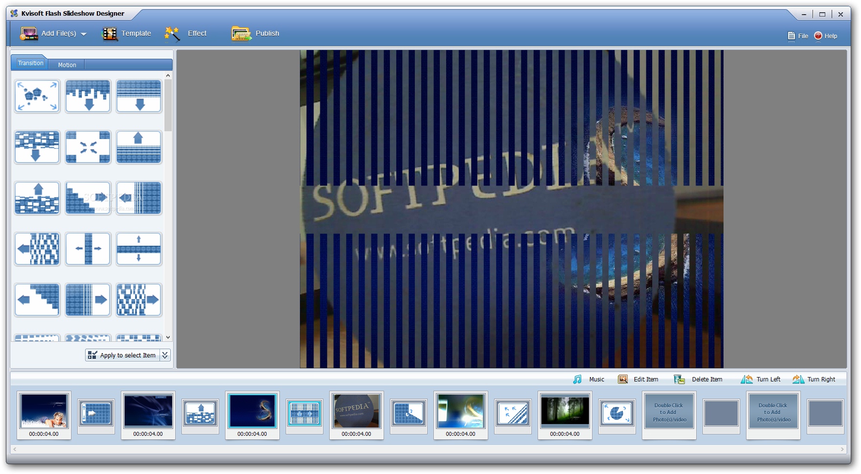Select the split horizontal center-bar transition

point(88,249)
